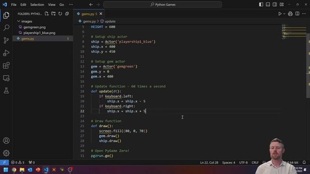Click the code minimap overview
Viewport: 310px width, 174px height.
click(x=294, y=31)
